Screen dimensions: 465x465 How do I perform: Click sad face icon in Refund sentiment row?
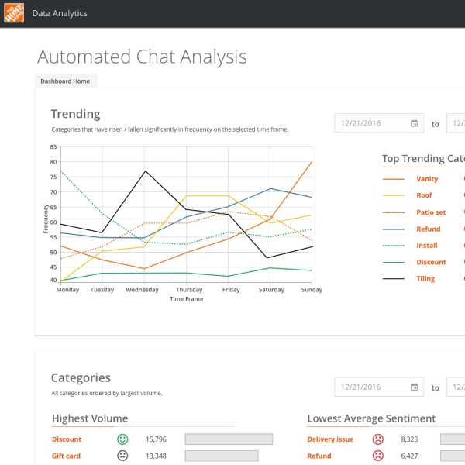coord(378,456)
